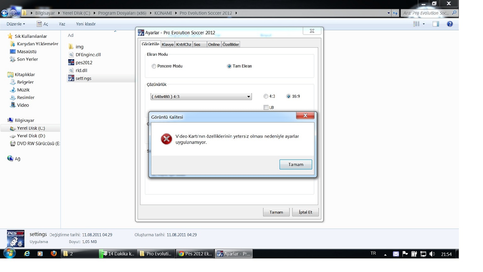The height and width of the screenshot is (272, 483).
Task: Click KONAMI in the address breadcrumb
Action: tap(163, 13)
